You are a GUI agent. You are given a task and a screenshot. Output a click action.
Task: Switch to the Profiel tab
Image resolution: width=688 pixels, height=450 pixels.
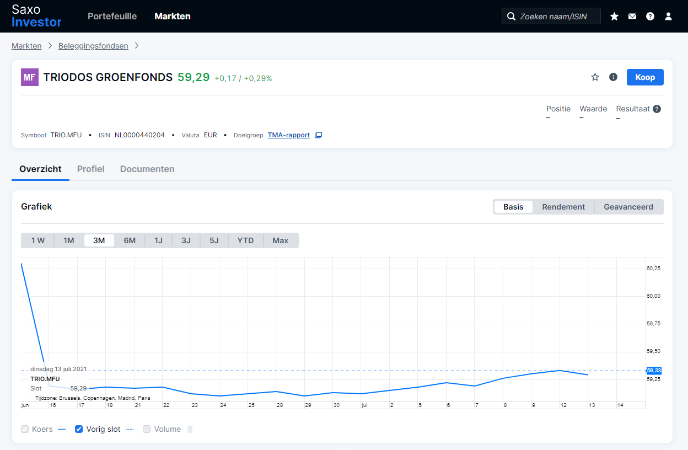(x=91, y=169)
